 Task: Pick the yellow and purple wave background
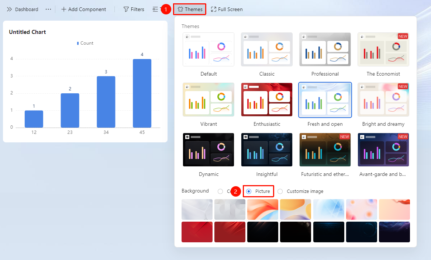pyautogui.click(x=296, y=209)
